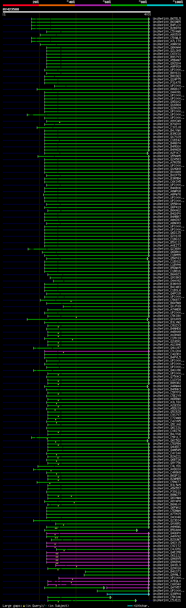The height and width of the screenshot is (608, 186).
Task: Click the white query ruler bar
Action: point(76,12)
